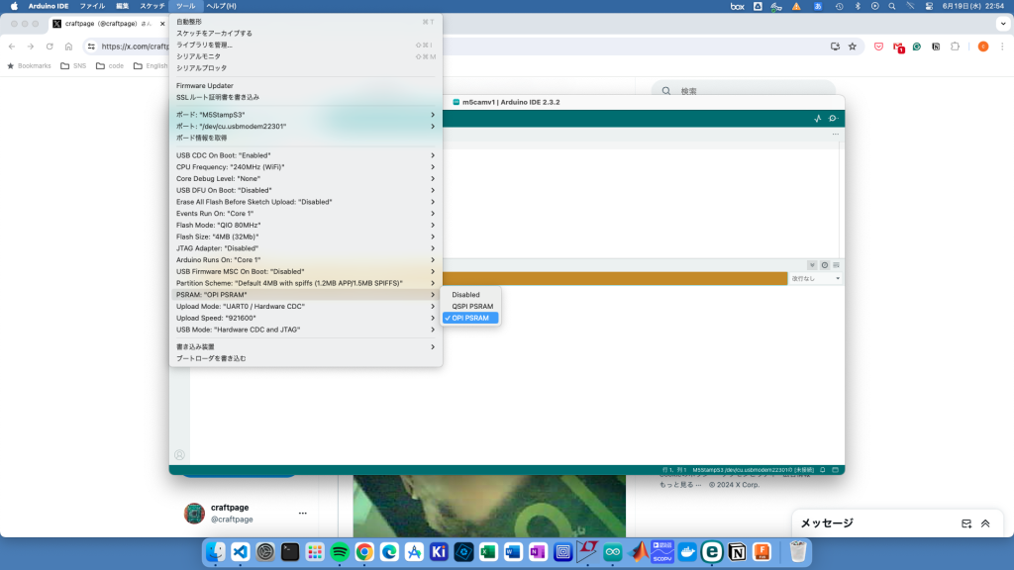Expand the ボード "M5StampS3" submenu
Image resolution: width=1014 pixels, height=570 pixels.
pyautogui.click(x=306, y=115)
